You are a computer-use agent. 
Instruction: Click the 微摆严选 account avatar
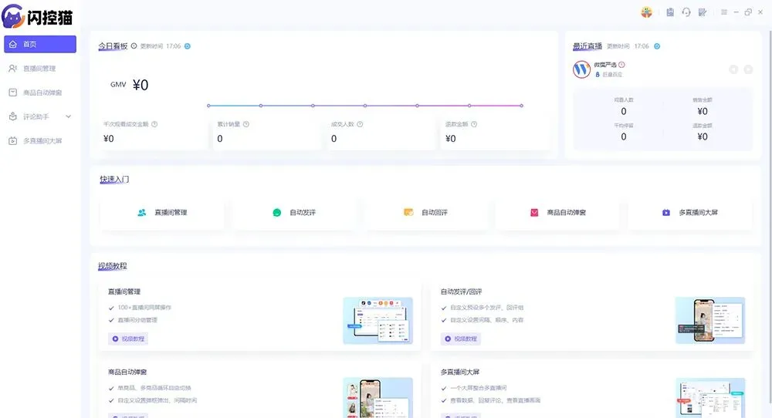pos(581,69)
